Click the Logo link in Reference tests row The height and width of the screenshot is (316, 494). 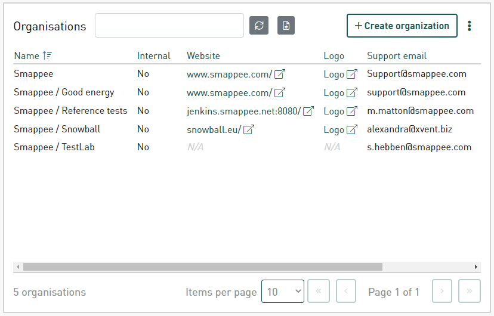[334, 111]
